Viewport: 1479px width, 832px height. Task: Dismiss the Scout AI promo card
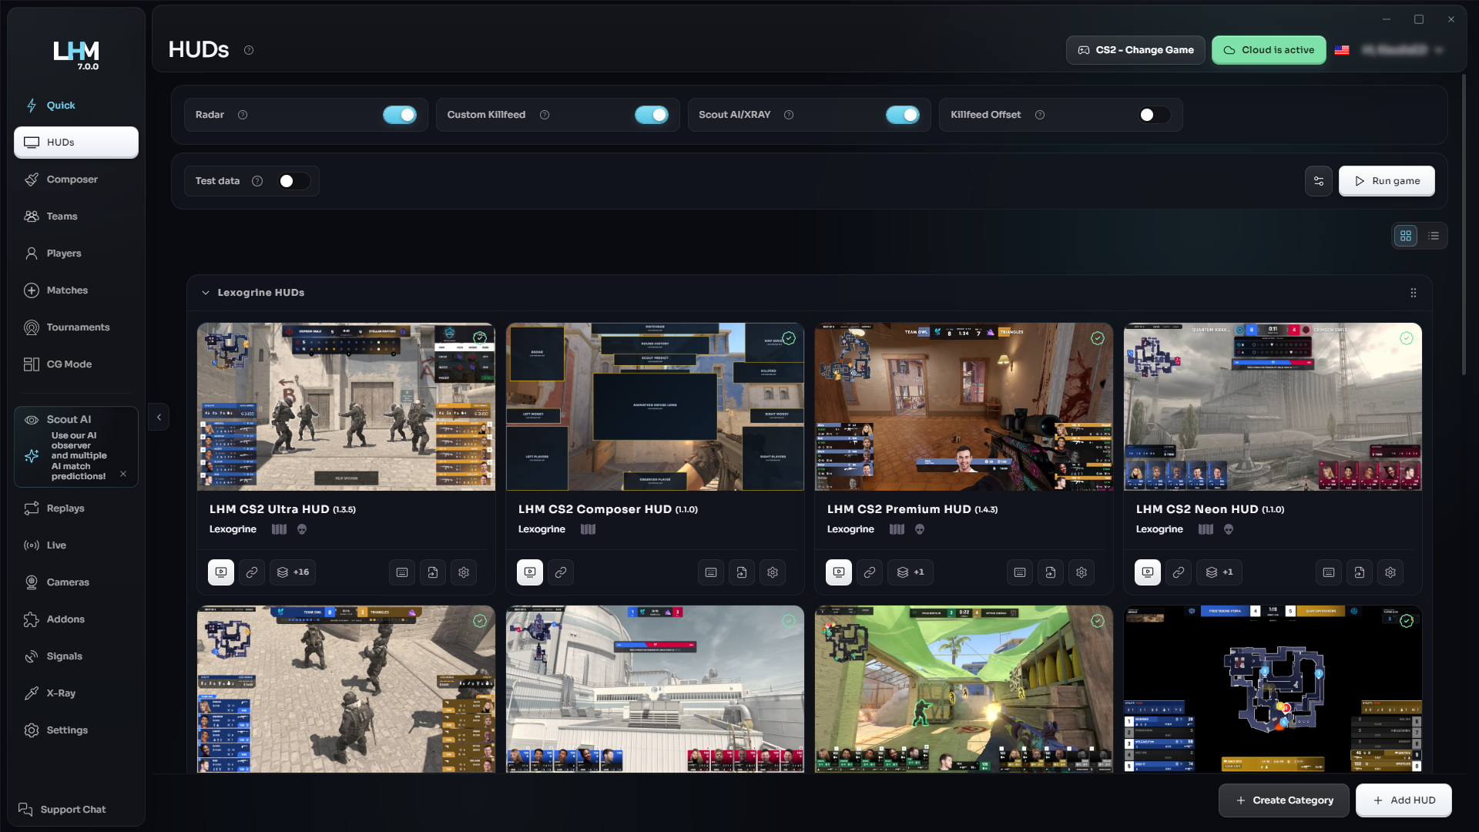click(123, 475)
